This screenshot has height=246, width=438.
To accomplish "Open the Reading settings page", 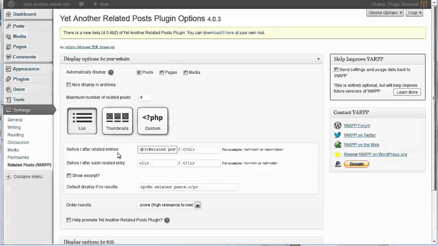I will (x=15, y=135).
